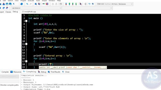Click the Open file toolbar icon
Viewport: 161px width, 90px height.
click(x=4, y=4)
